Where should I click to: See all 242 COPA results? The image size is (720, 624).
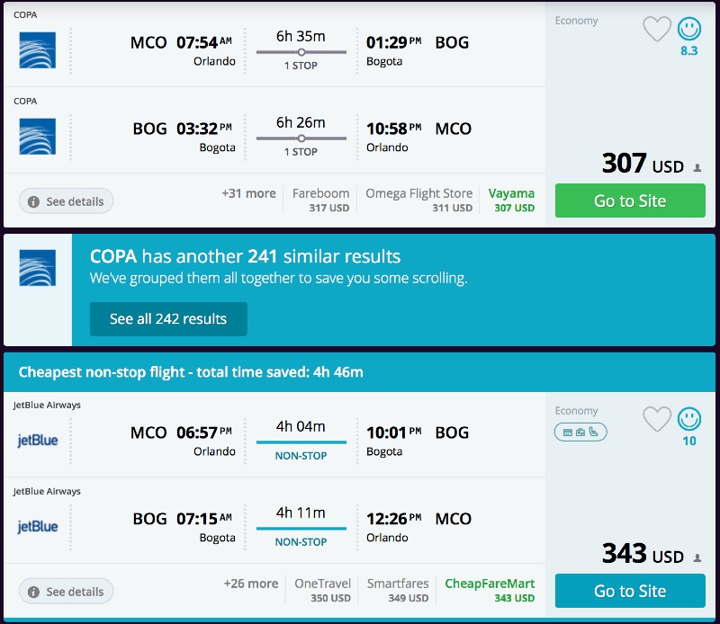pos(168,318)
